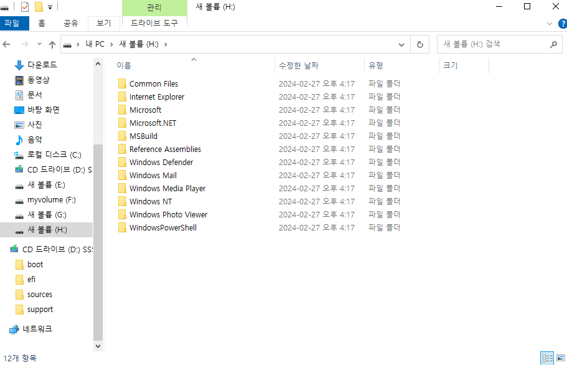Select the MSBuild folder icon
The height and width of the screenshot is (365, 567).
(122, 136)
